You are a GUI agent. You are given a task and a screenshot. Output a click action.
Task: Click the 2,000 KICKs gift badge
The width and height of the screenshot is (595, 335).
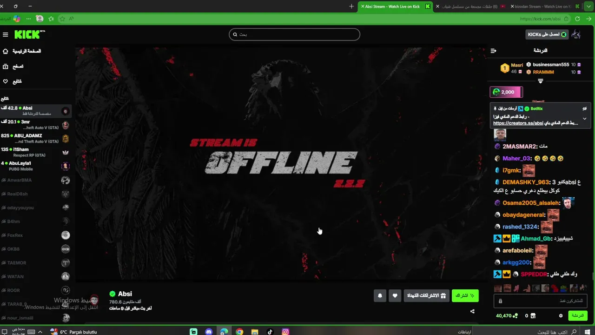click(506, 92)
